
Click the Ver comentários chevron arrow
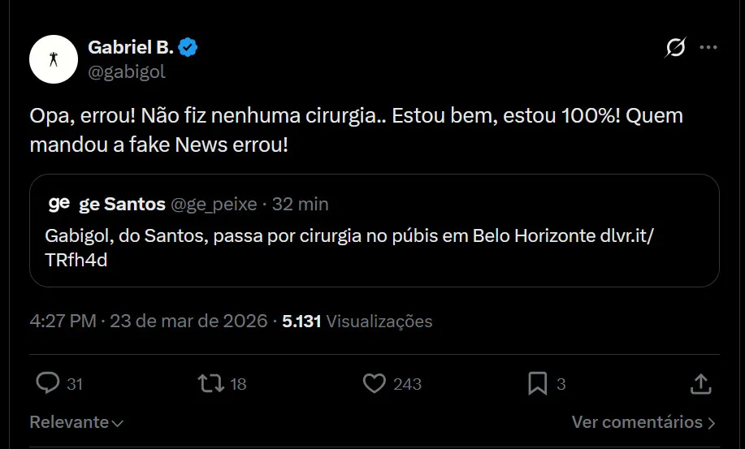click(x=712, y=423)
